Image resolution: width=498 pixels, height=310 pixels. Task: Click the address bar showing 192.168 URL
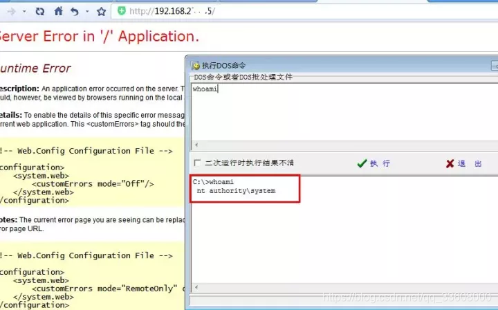305,12
